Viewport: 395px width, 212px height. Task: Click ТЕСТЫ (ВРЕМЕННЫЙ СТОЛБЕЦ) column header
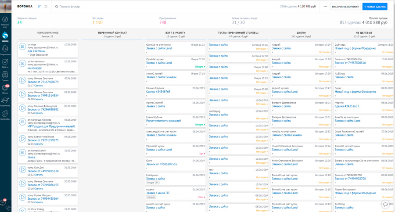[238, 33]
